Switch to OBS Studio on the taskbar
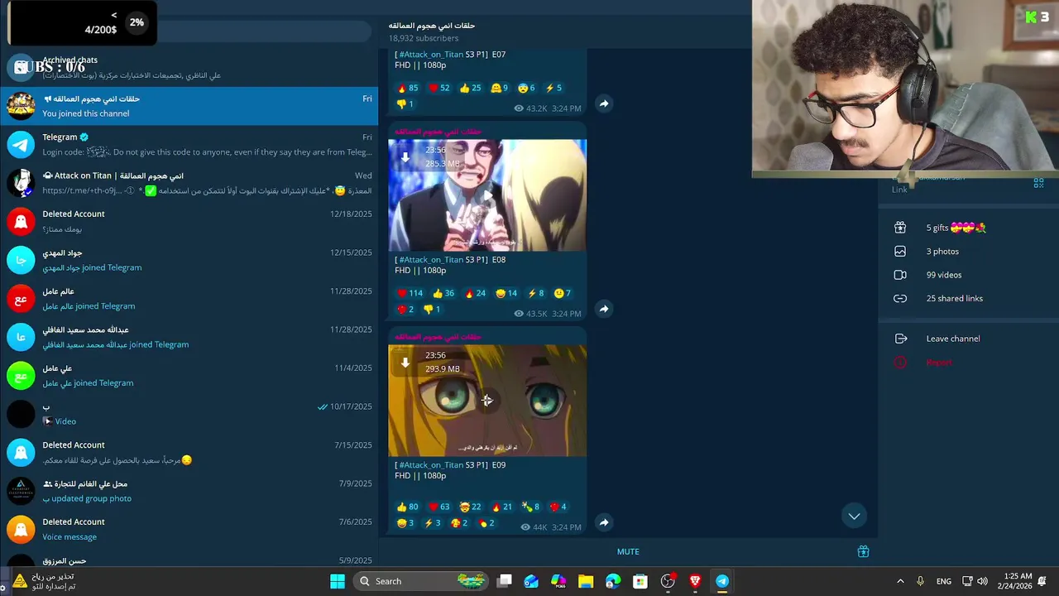 pos(668,581)
